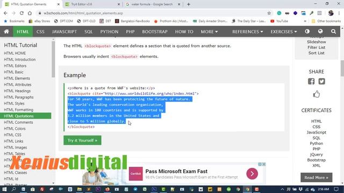
Task: Open the ad info icon
Action: [x=260, y=164]
